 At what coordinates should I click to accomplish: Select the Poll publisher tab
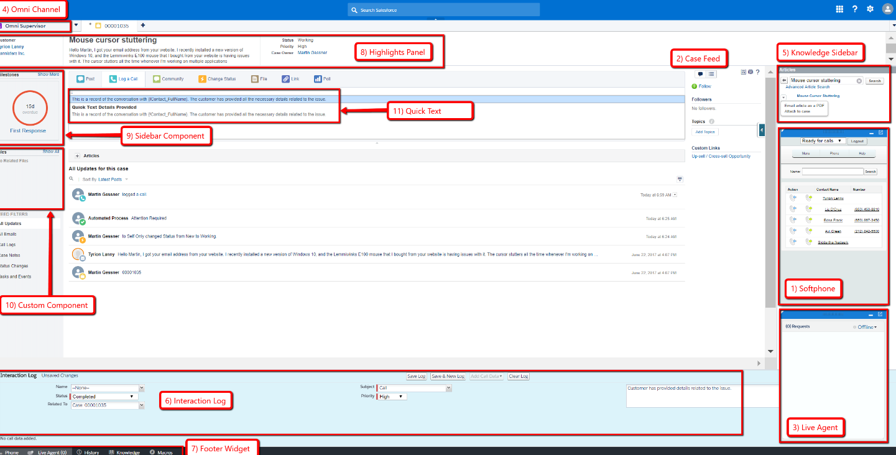[x=323, y=79]
